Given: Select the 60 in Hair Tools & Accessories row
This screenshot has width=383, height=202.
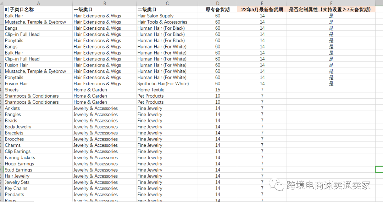Looking at the screenshot, I should coord(218,22).
